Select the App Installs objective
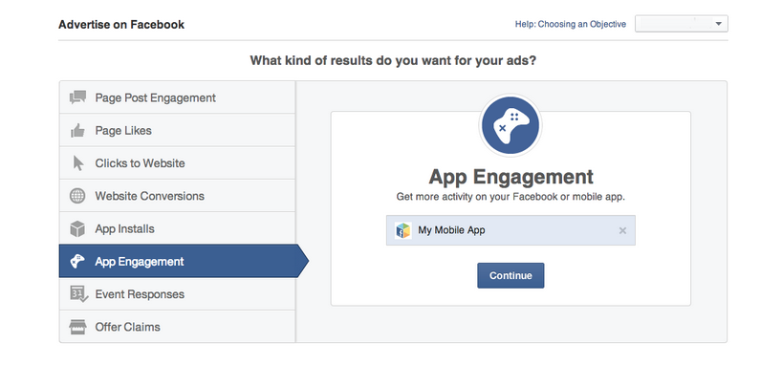The width and height of the screenshot is (782, 365). pos(177,229)
